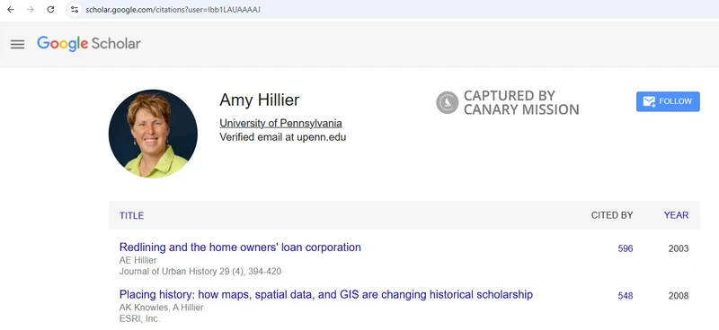This screenshot has width=719, height=330.
Task: Open 'Placing history: how maps, spatial data' article
Action: coord(326,294)
